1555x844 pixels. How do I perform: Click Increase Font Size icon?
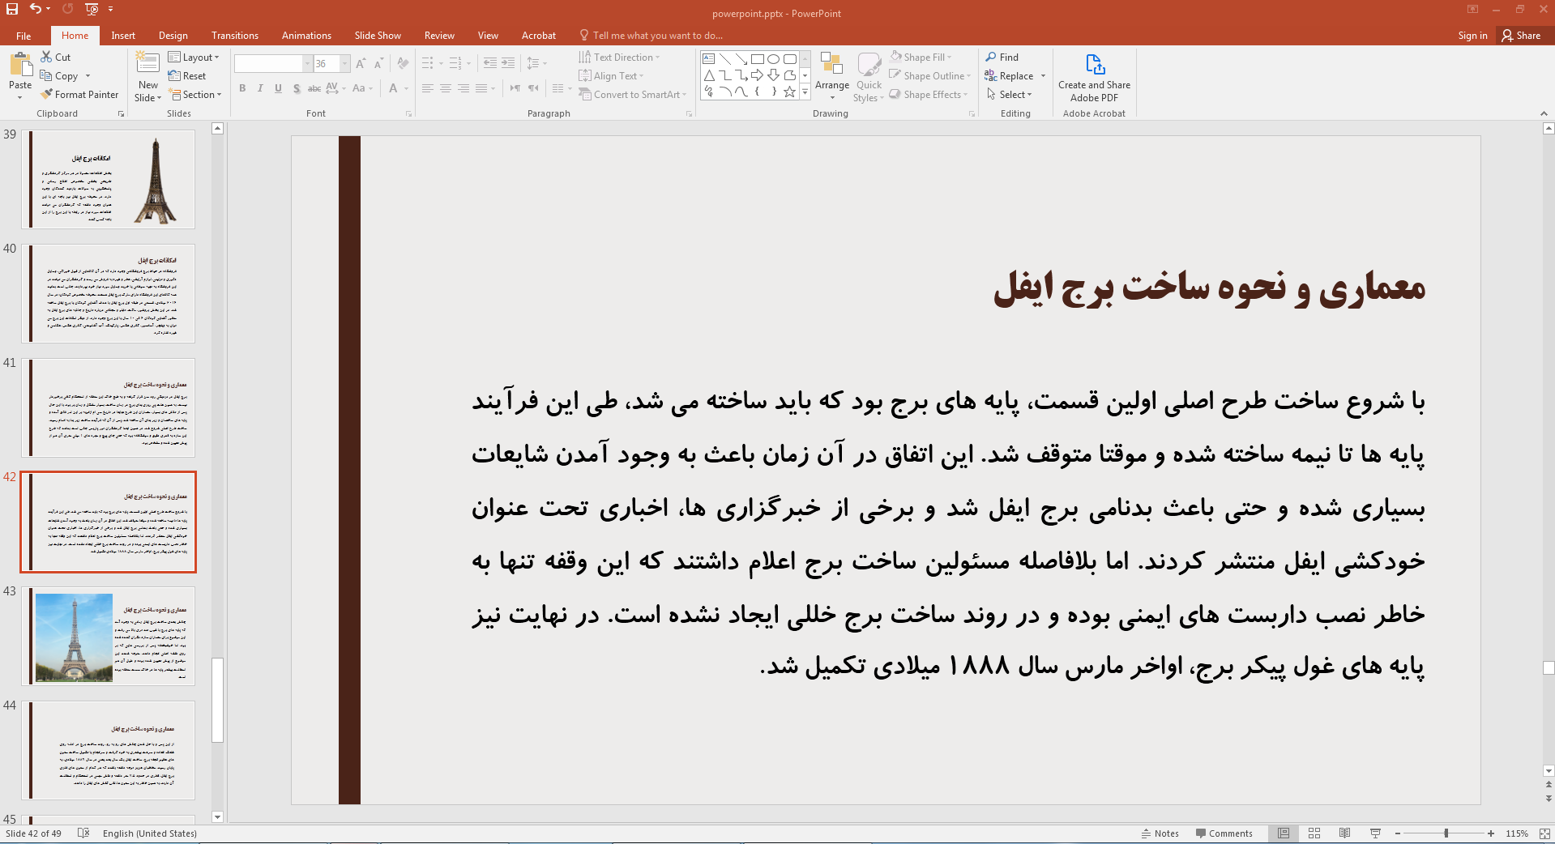pos(361,63)
